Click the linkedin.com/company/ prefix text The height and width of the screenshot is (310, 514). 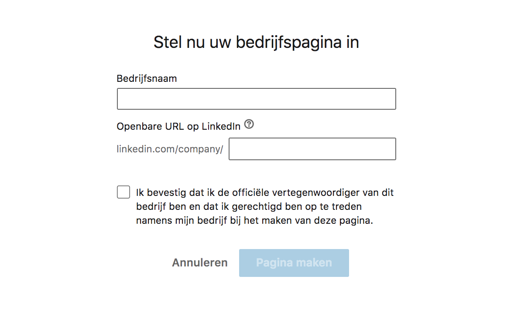[x=170, y=149]
